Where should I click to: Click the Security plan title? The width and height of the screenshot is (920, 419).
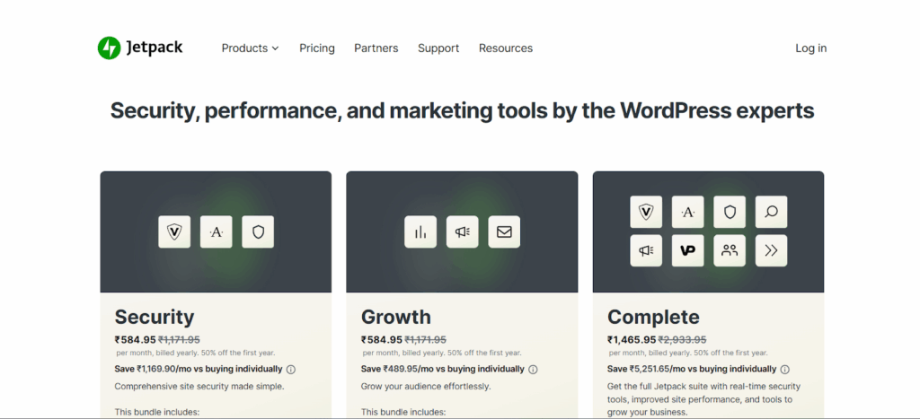[155, 317]
